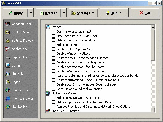The height and width of the screenshot is (122, 163).
Task: Enable Don't save settings at exit
Action: 53,31
